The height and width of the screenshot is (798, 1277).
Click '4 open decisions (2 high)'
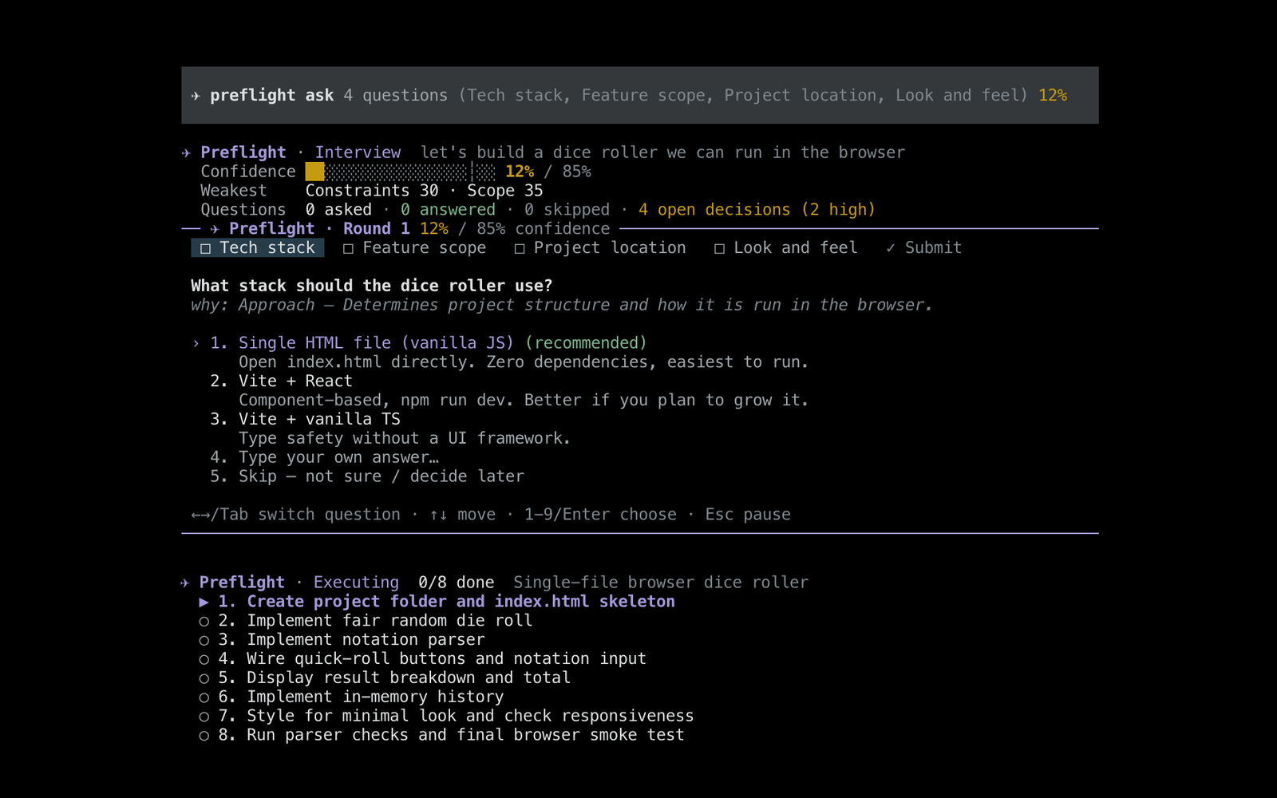757,210
